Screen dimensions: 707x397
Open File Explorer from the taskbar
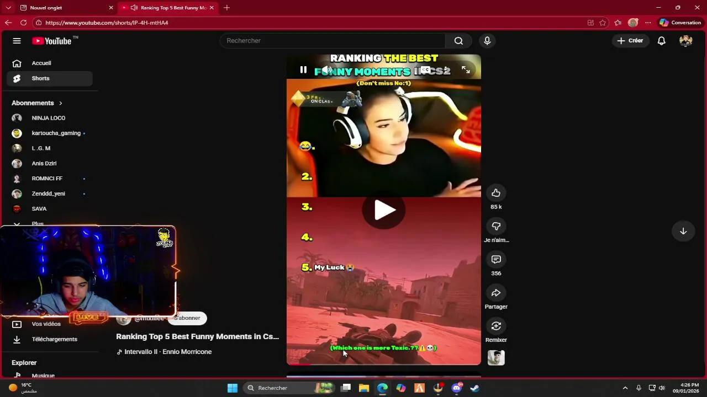(x=364, y=388)
